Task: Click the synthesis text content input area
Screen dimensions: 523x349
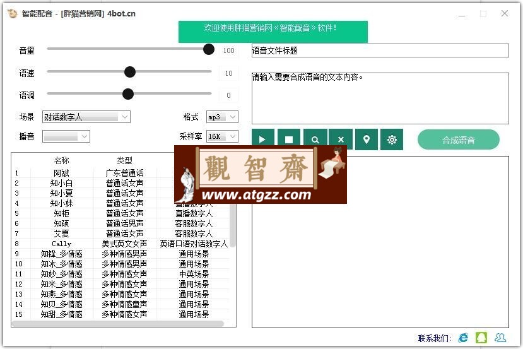Action: (380, 98)
